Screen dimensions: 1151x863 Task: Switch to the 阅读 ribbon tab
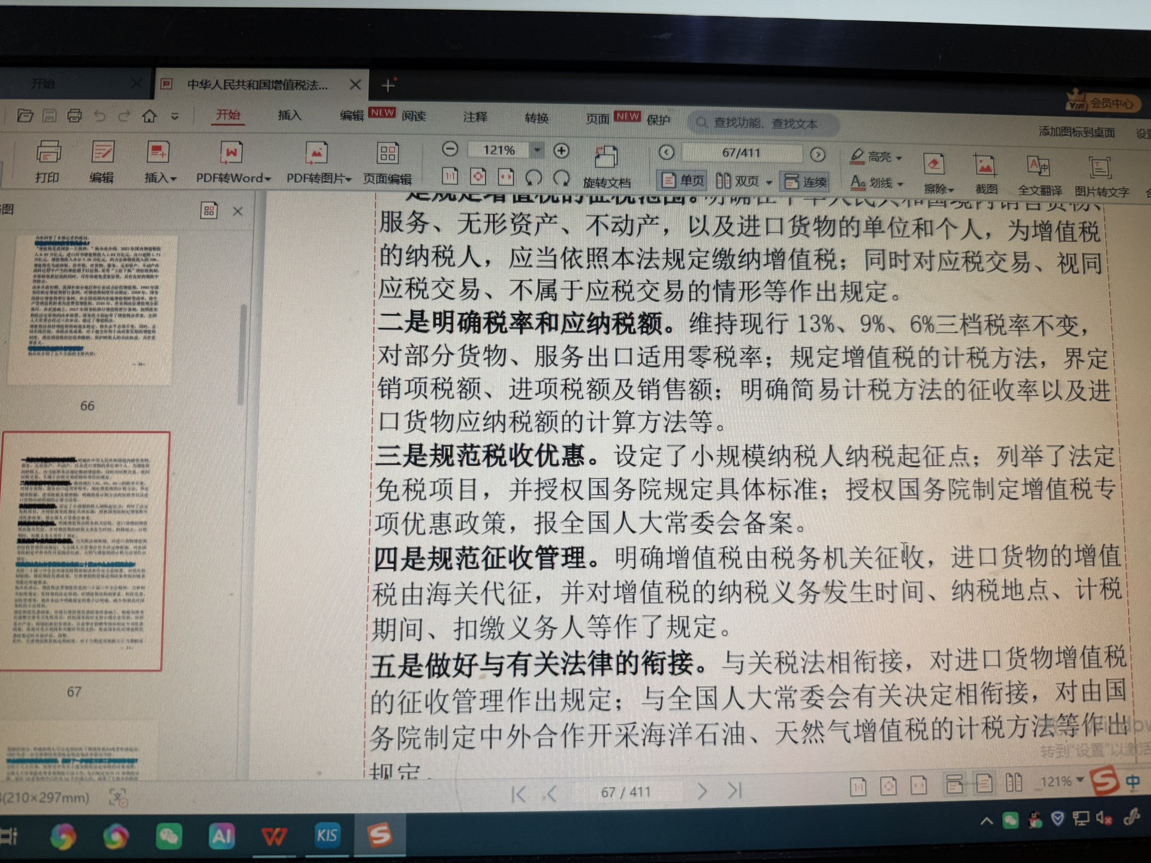pyautogui.click(x=414, y=116)
